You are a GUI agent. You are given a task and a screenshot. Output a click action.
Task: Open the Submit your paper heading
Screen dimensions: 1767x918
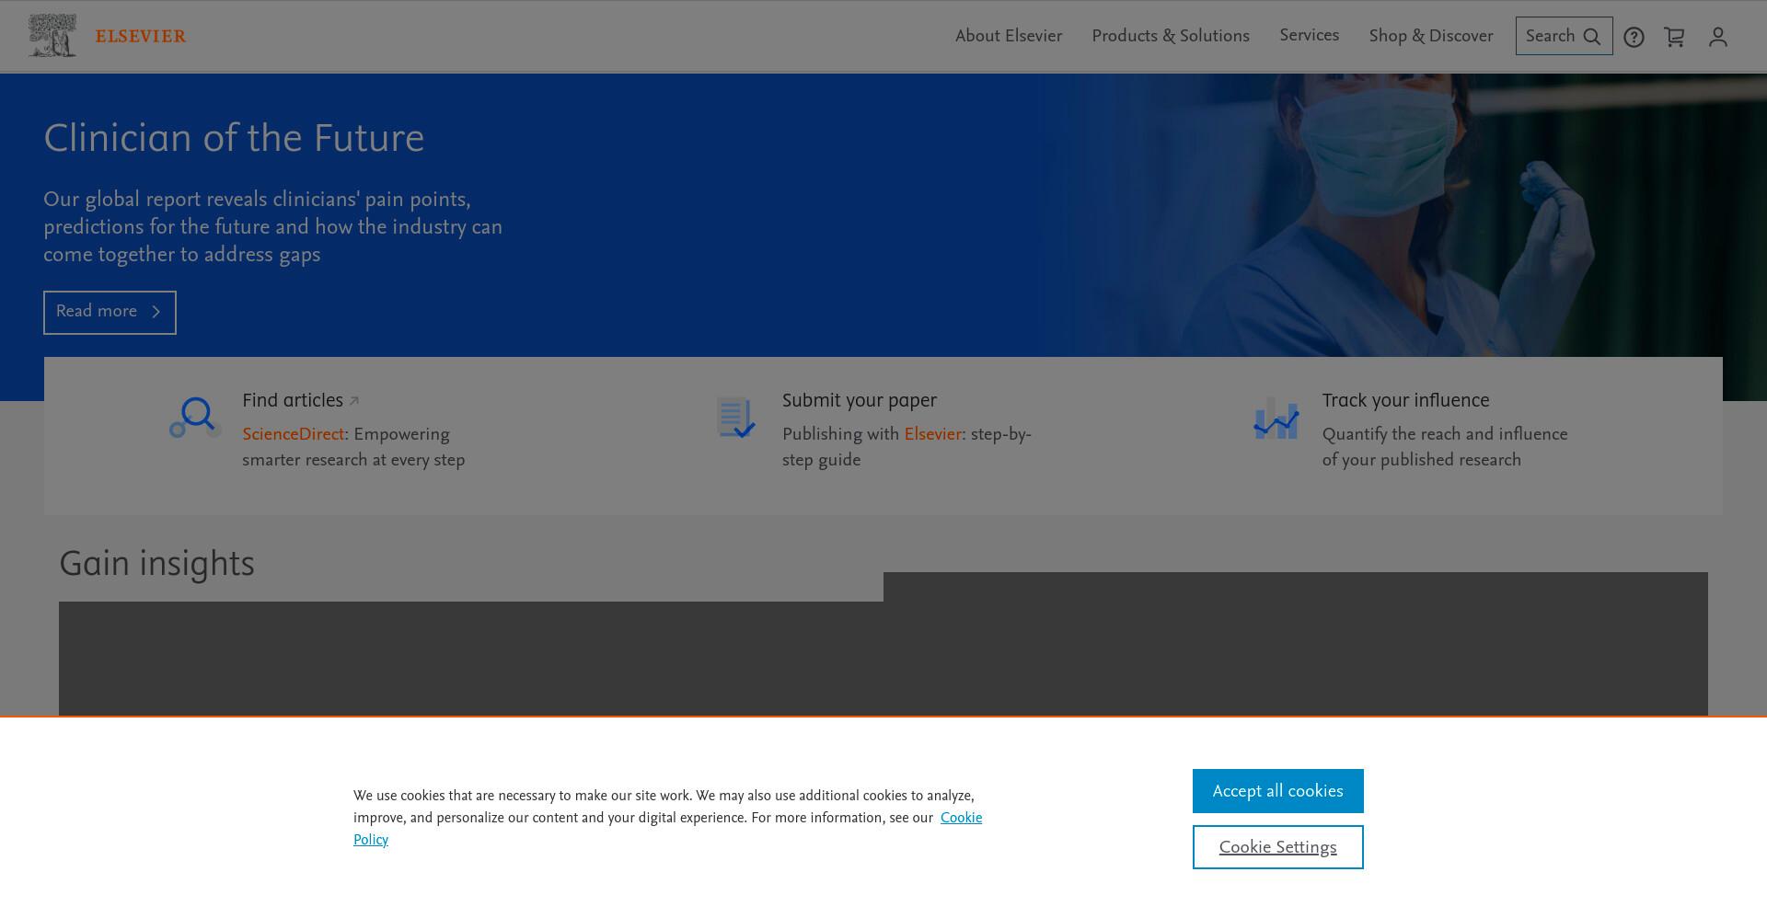pyautogui.click(x=860, y=400)
